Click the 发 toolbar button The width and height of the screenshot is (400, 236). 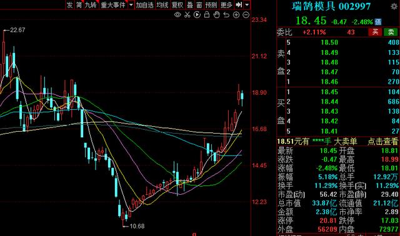pos(69,4)
